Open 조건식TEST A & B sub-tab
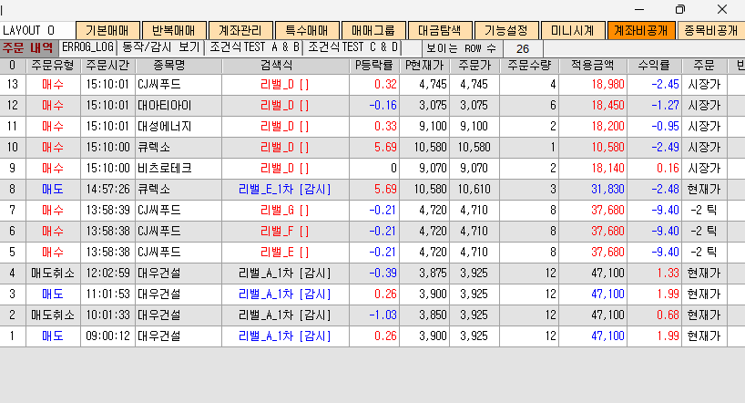 tap(255, 48)
